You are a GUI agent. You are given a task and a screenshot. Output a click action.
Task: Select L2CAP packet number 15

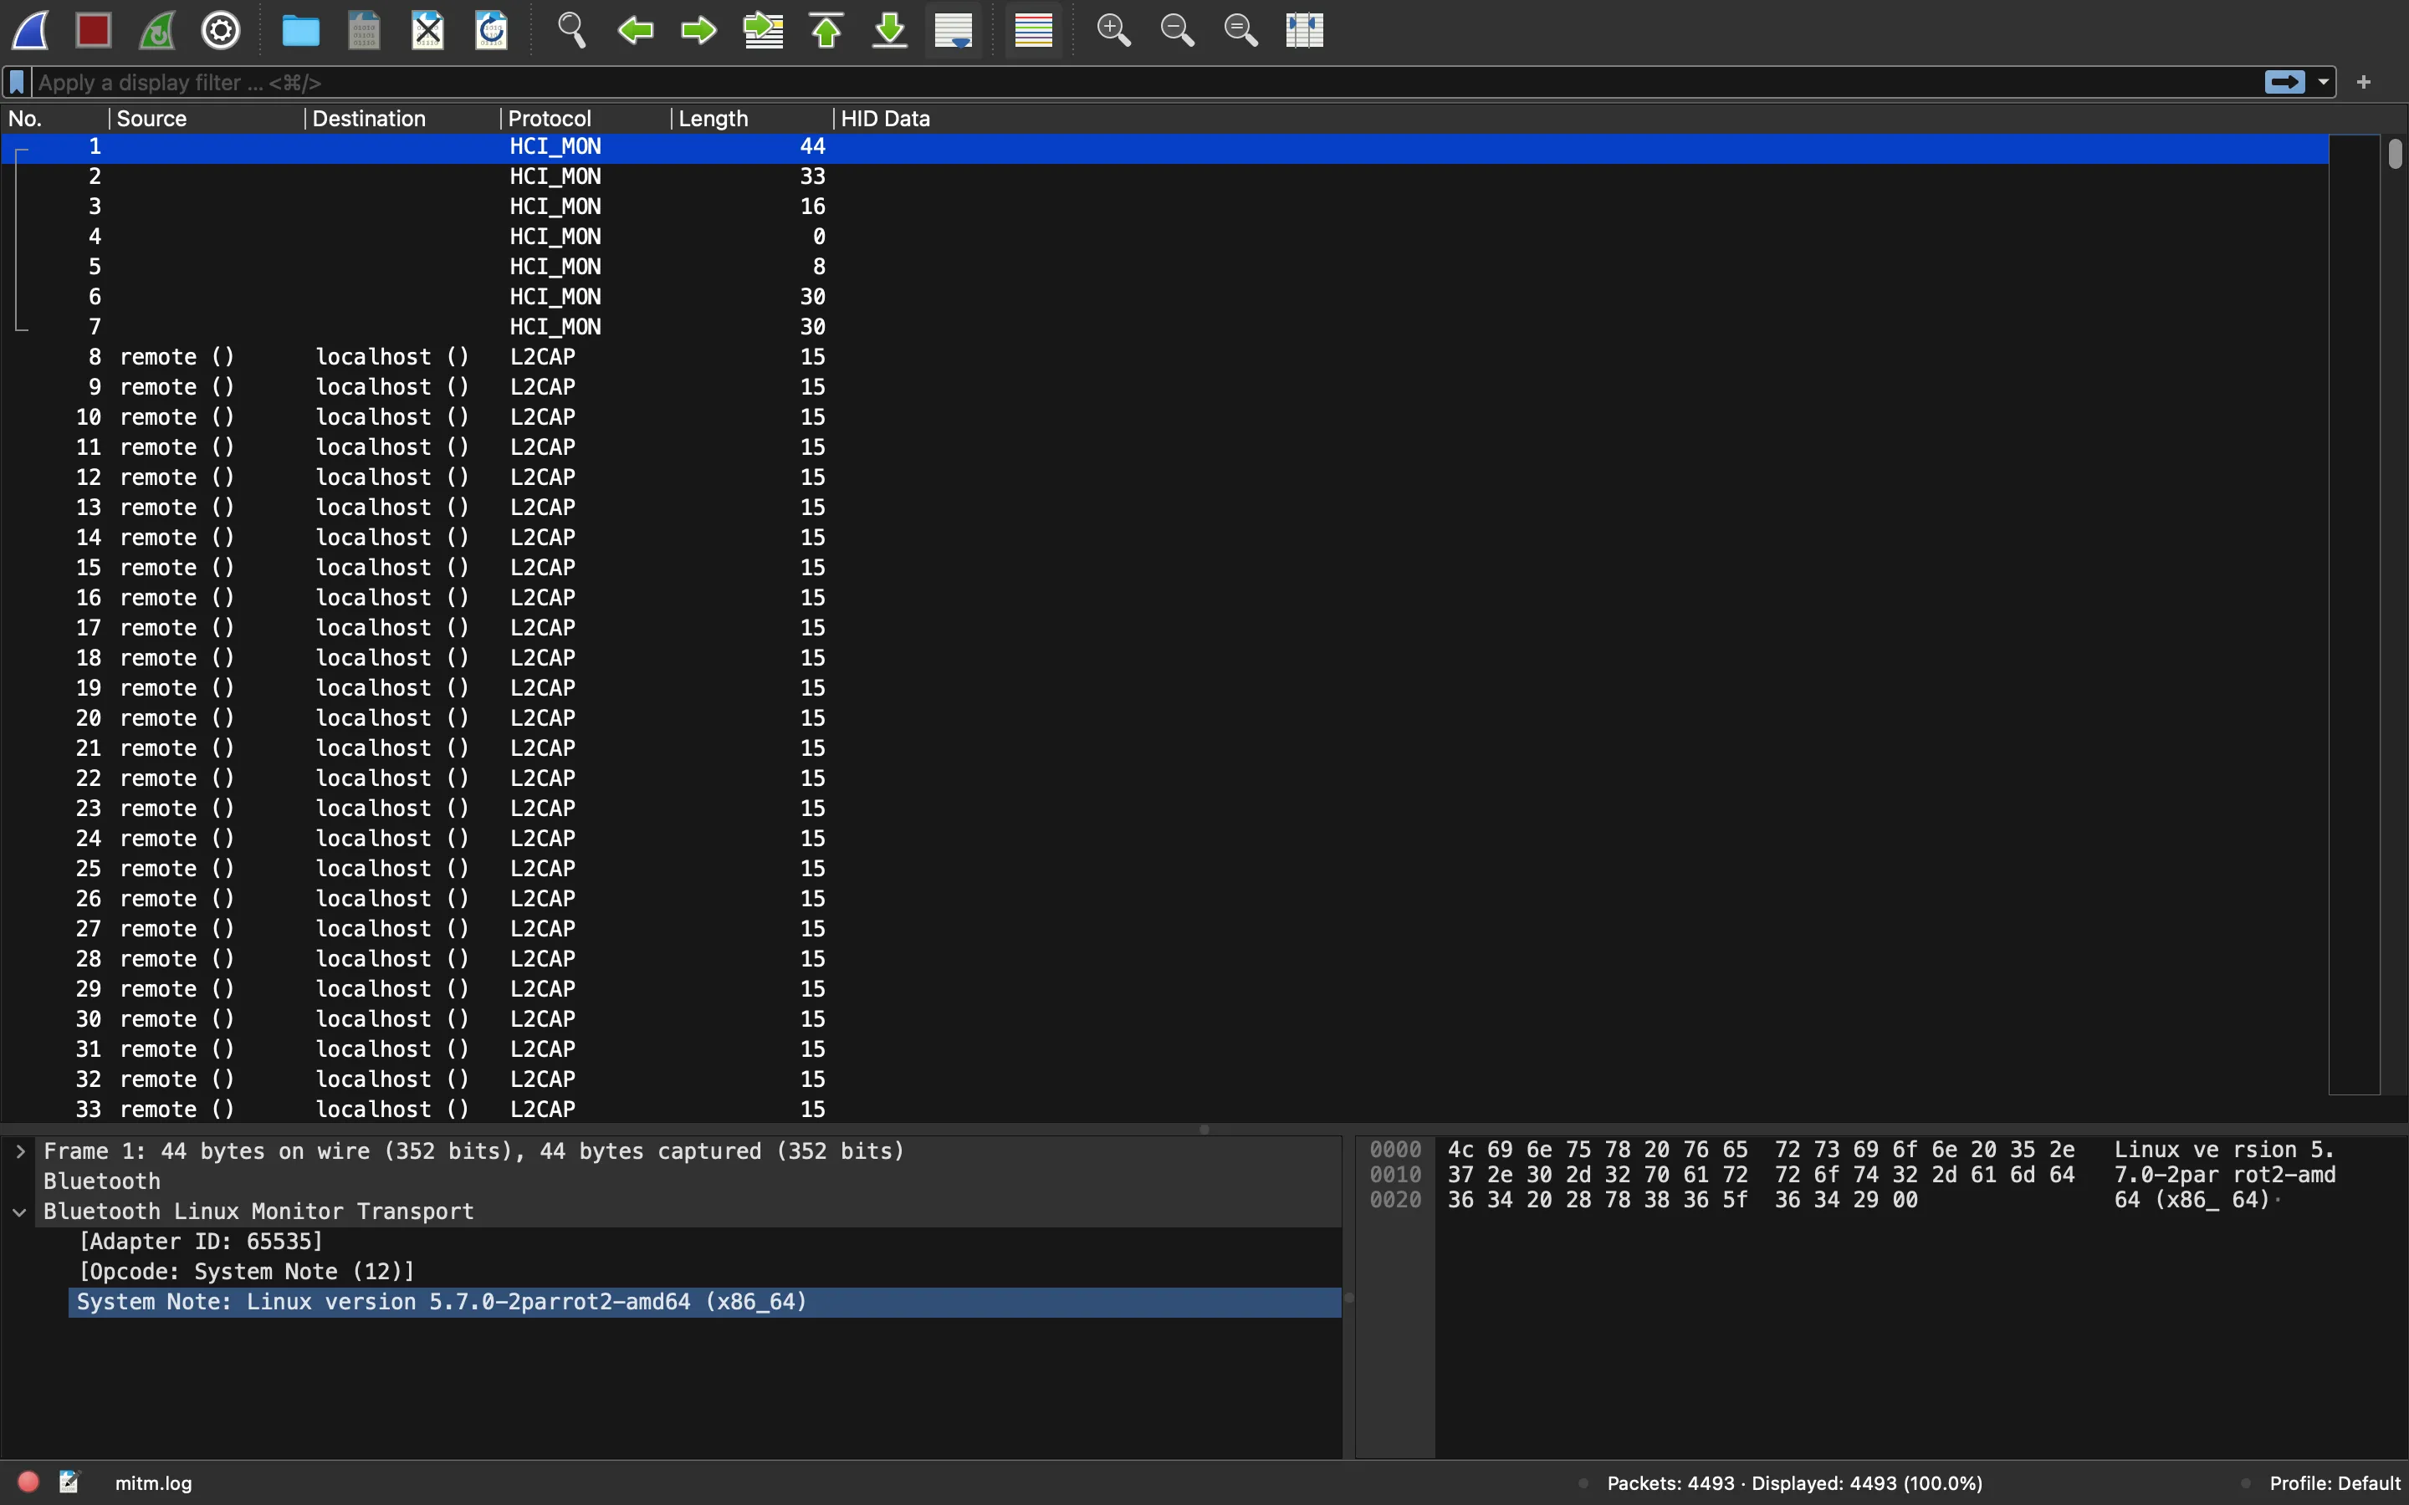point(1164,568)
